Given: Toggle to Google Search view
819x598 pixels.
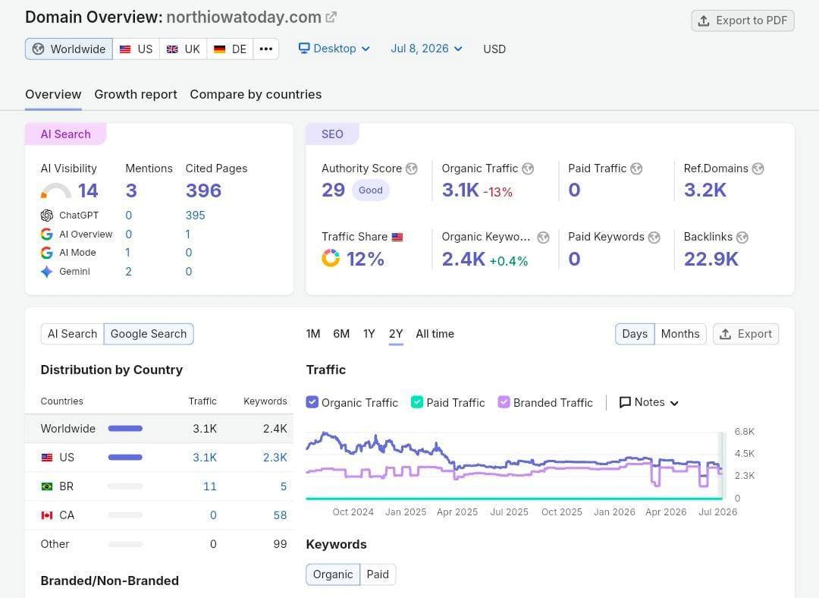Looking at the screenshot, I should tap(149, 334).
